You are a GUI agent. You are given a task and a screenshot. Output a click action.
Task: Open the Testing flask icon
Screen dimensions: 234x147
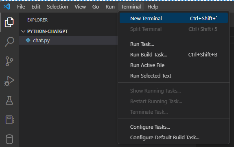click(x=9, y=100)
